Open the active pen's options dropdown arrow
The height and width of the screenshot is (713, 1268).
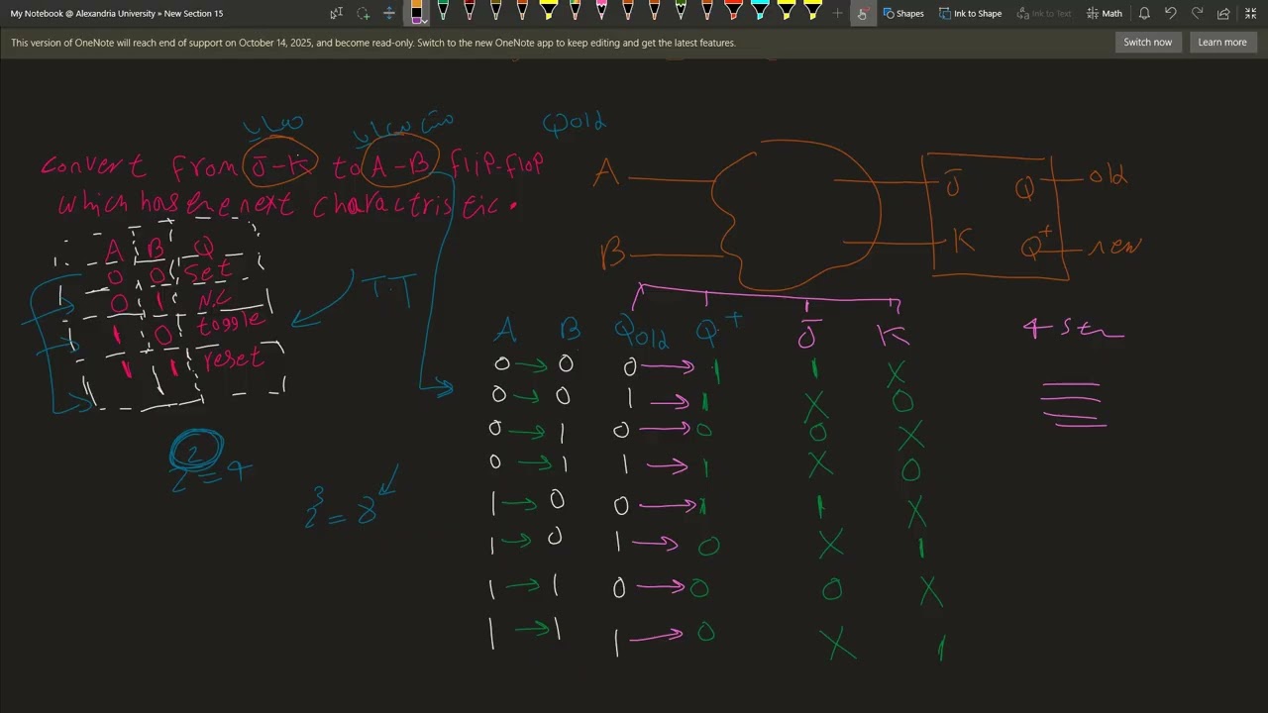pyautogui.click(x=425, y=20)
